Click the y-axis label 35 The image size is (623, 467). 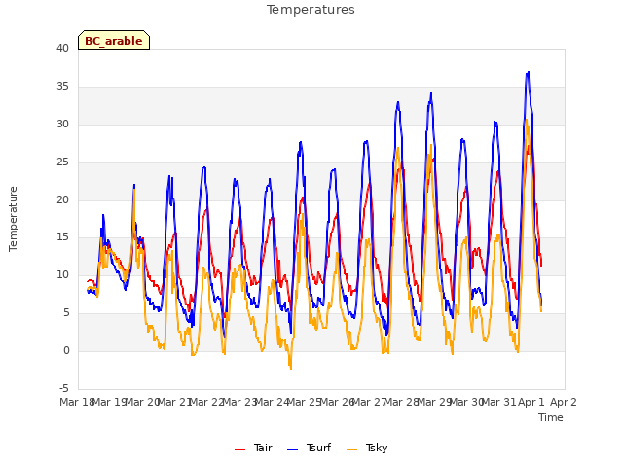coord(62,87)
